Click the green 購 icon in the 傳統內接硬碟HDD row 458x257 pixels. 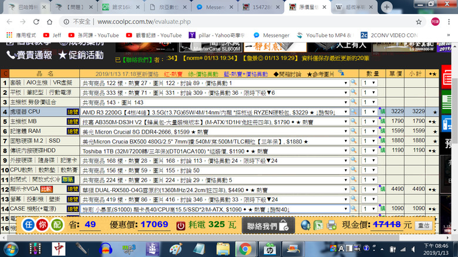click(x=382, y=150)
